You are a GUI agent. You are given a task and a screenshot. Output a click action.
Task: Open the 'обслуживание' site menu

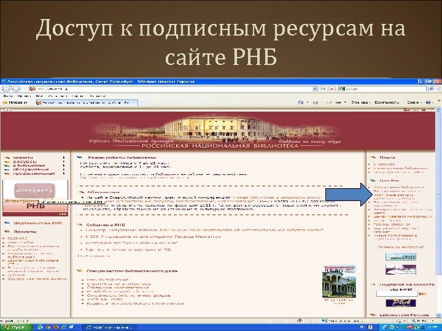31,169
